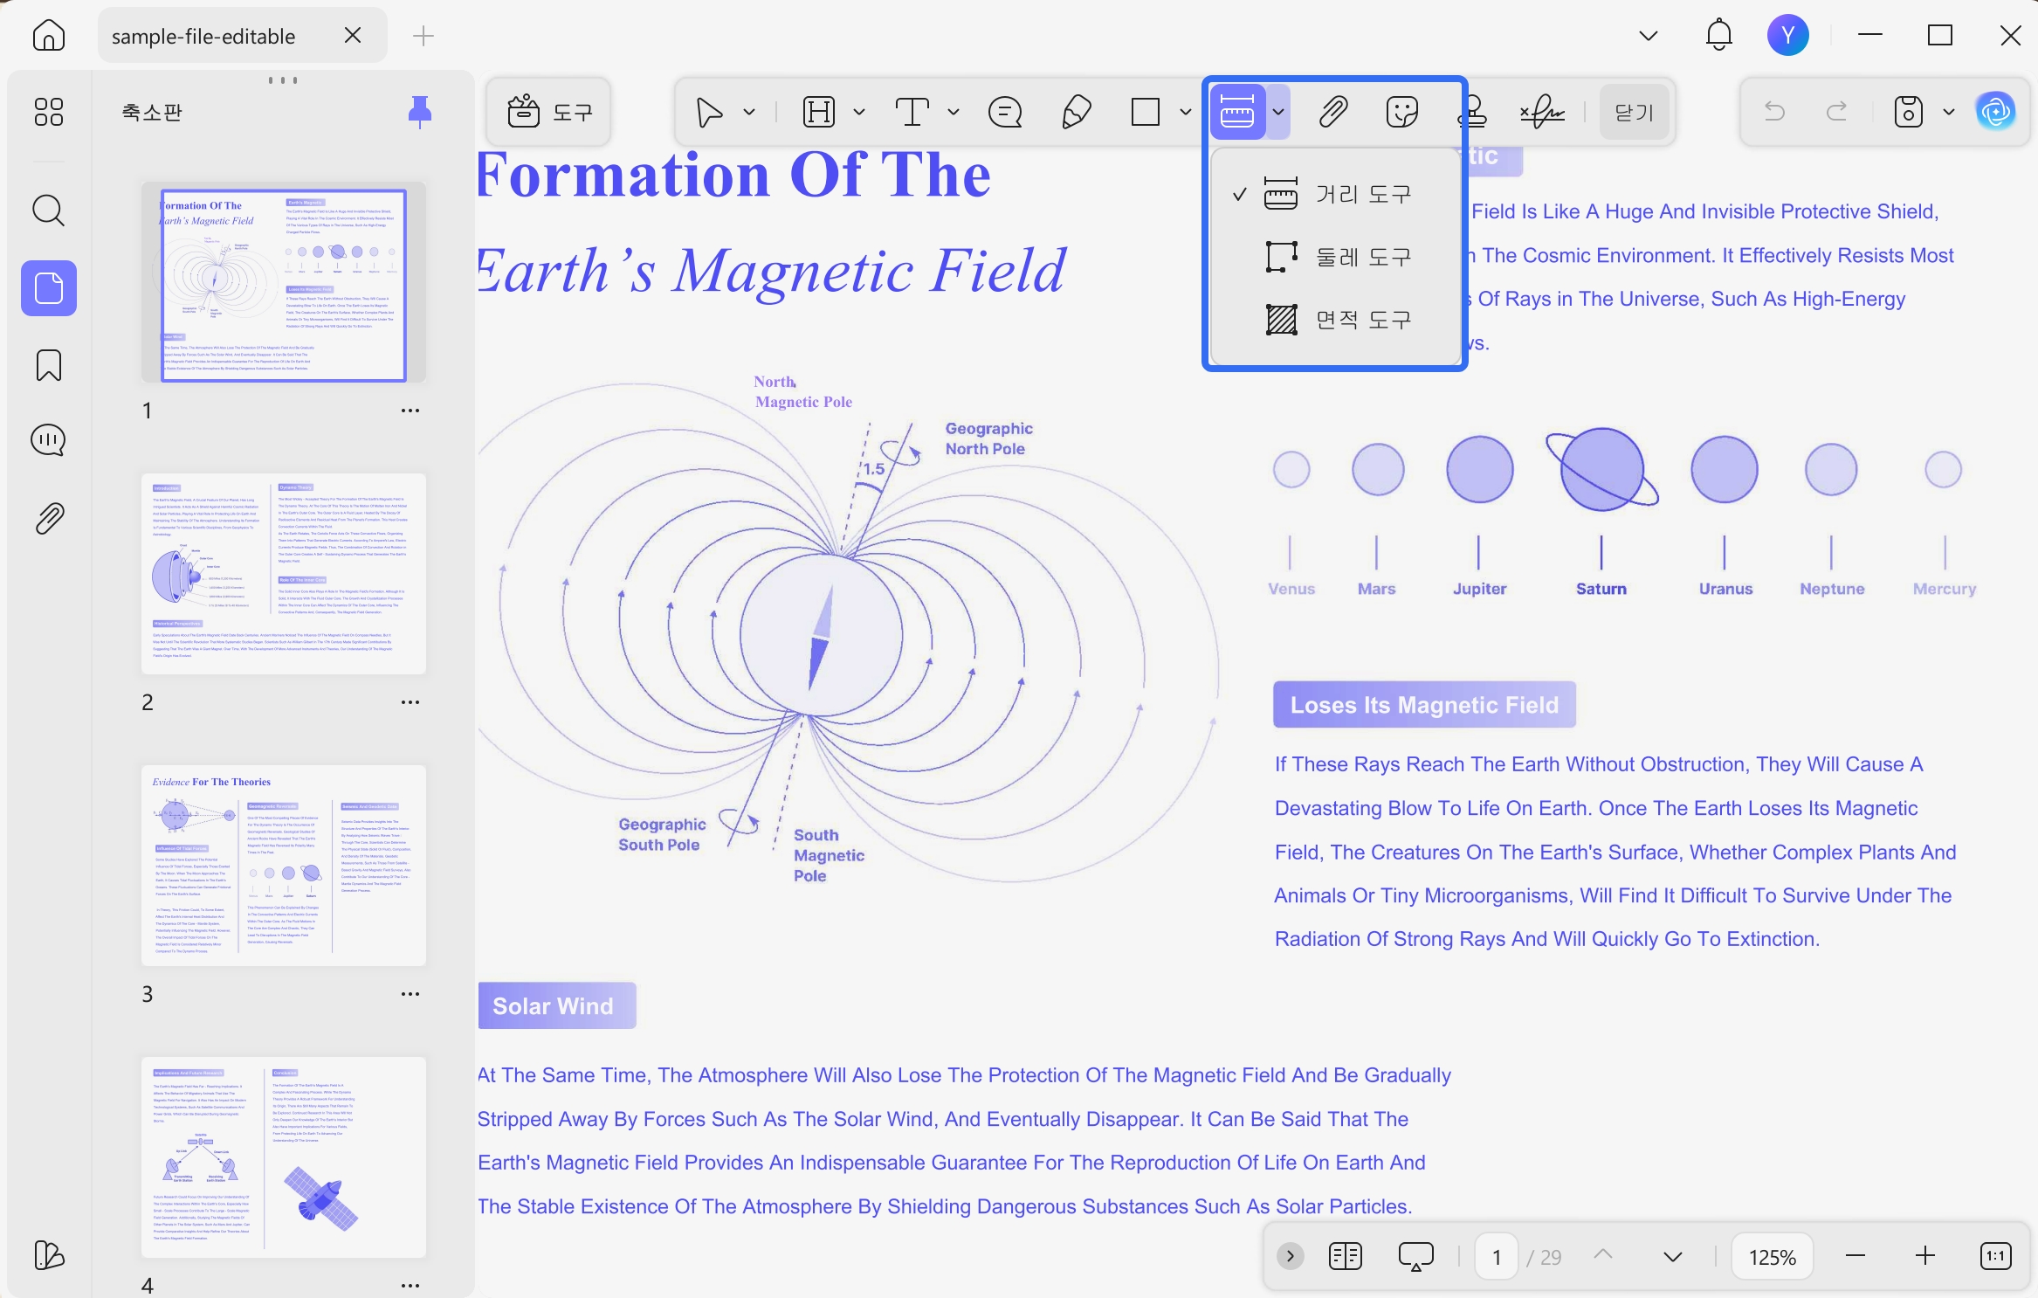Expand the save options dropdown arrow
The image size is (2038, 1298).
point(1949,112)
